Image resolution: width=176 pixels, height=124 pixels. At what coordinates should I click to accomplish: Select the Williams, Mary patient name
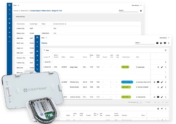click(74, 82)
